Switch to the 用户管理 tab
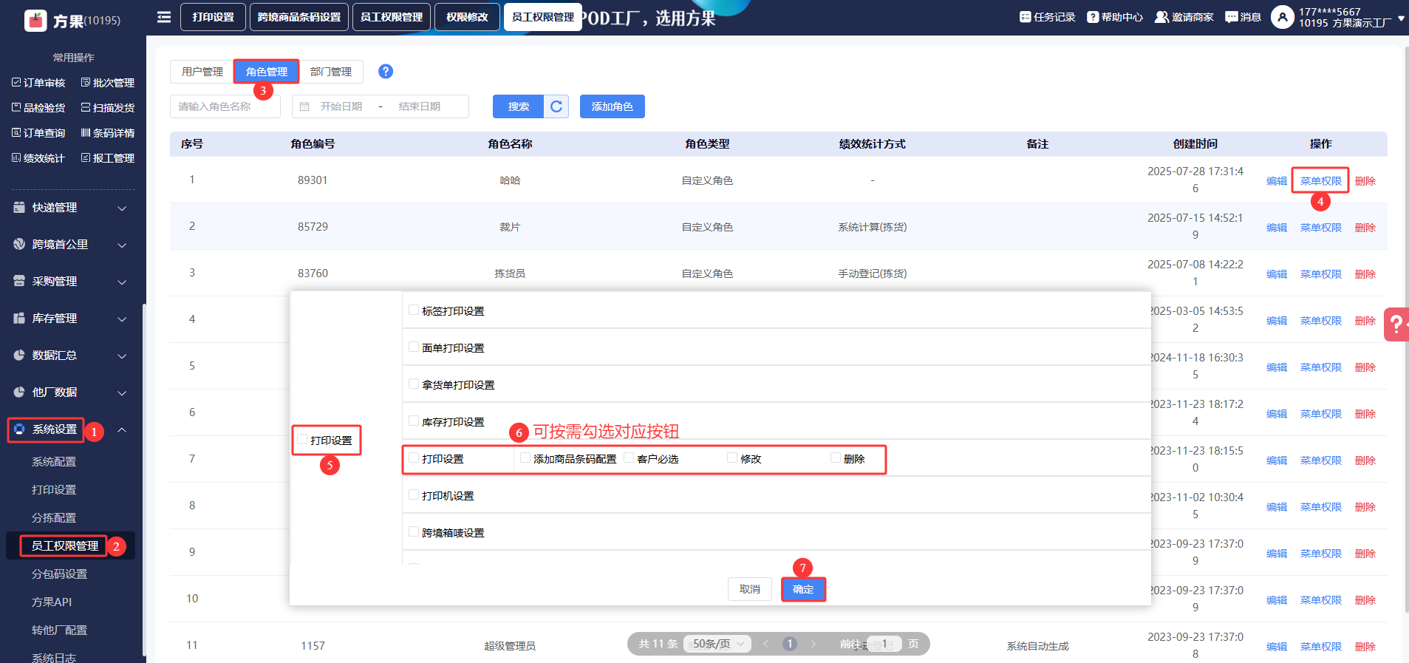This screenshot has width=1409, height=663. tap(202, 72)
